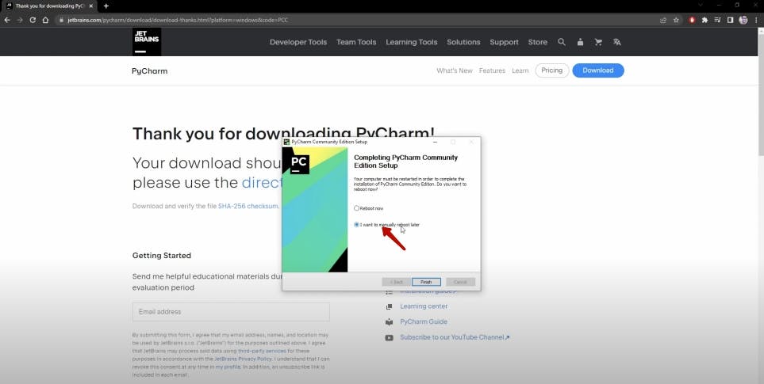Open the Chrome profile avatar
Image resolution: width=764 pixels, height=384 pixels.
(x=743, y=20)
